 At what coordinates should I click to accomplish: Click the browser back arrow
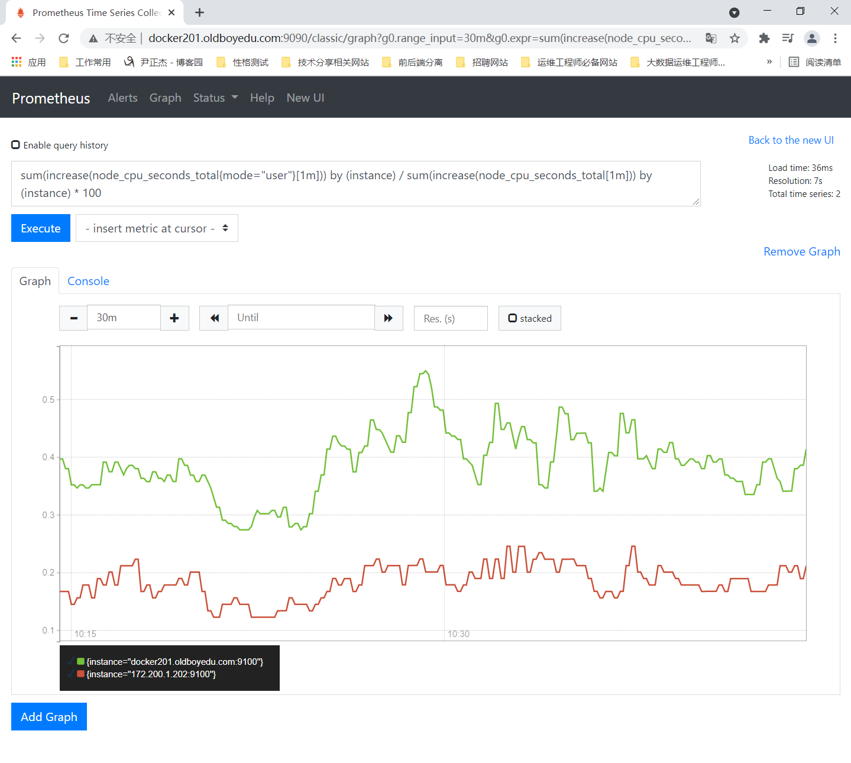(17, 38)
